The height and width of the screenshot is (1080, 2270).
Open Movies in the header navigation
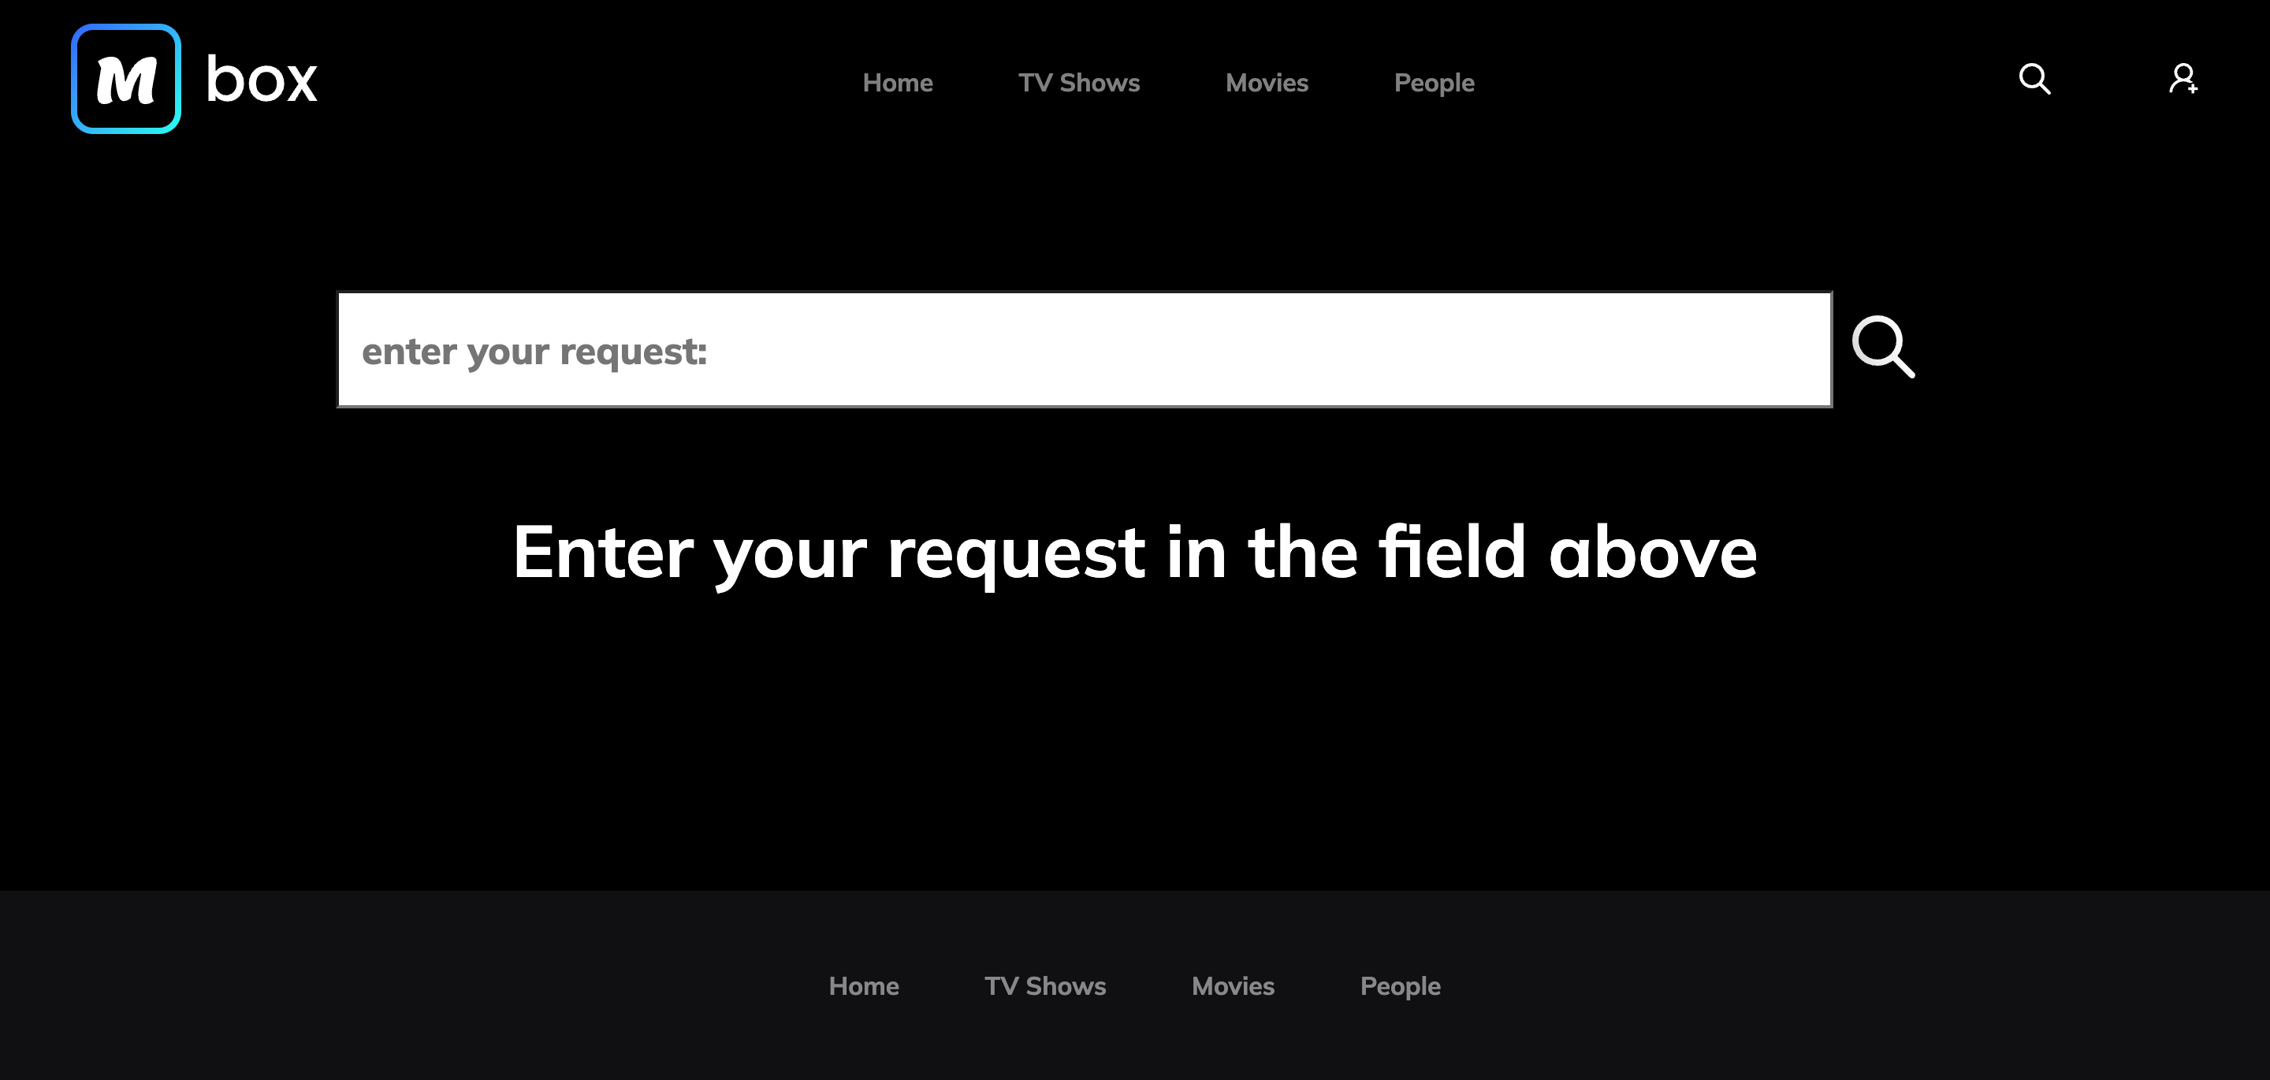[x=1267, y=83]
